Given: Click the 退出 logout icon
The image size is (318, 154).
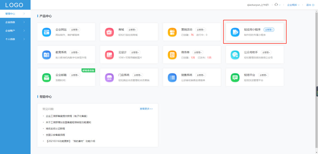Looking at the screenshot, I should [313, 5].
